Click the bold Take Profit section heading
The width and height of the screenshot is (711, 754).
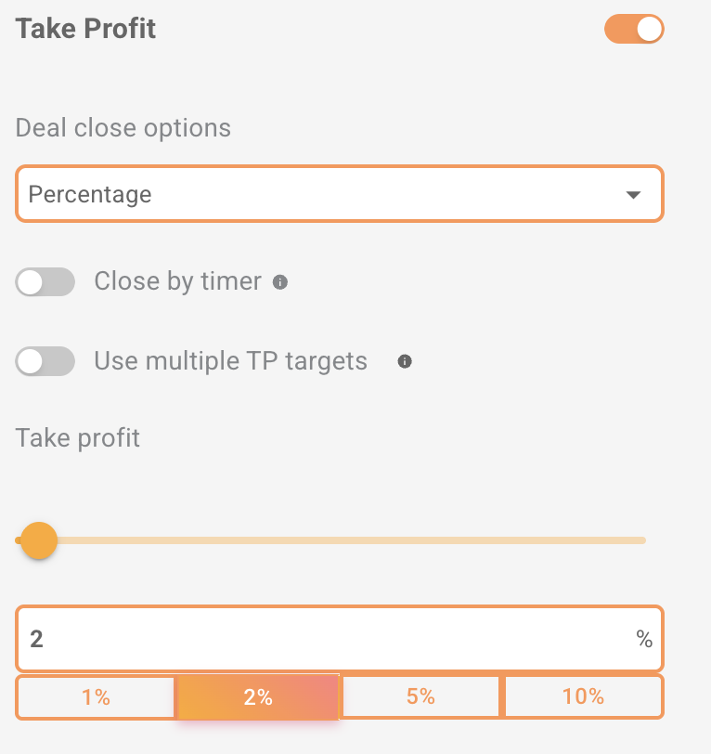85,29
